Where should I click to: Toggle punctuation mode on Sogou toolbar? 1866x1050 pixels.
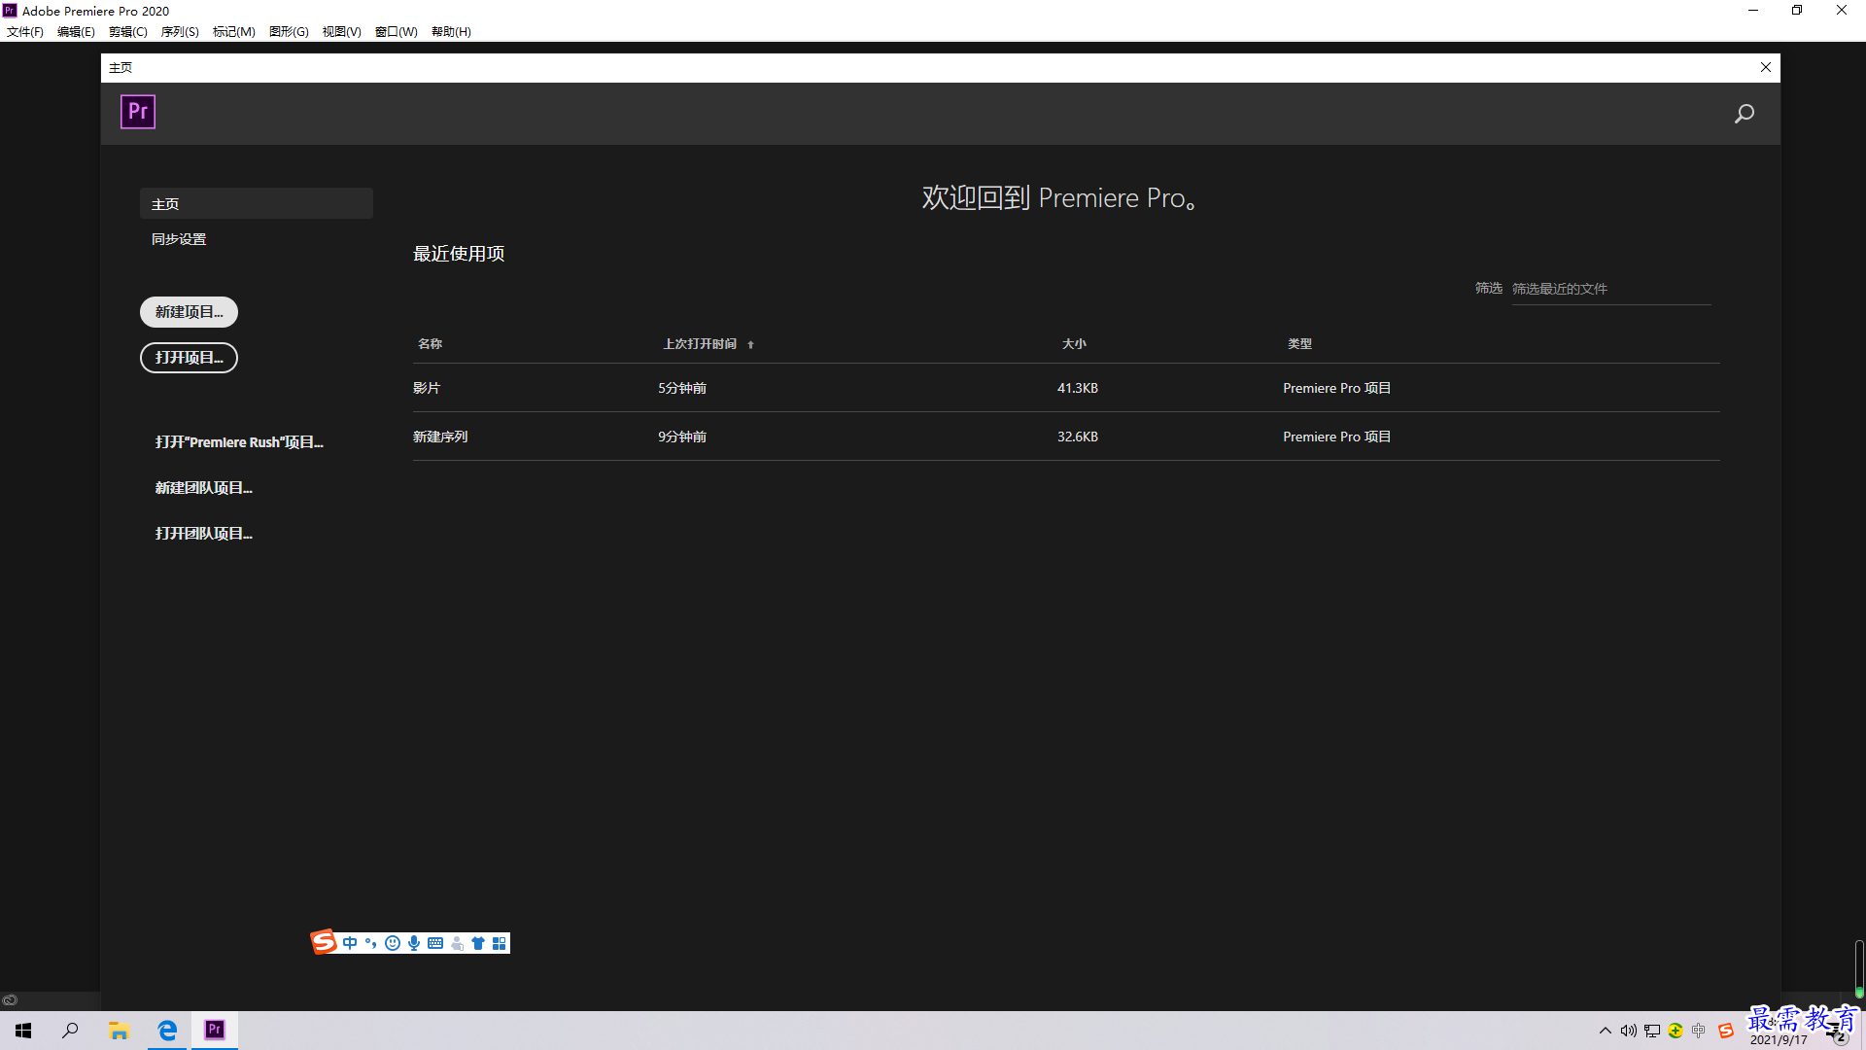[370, 943]
